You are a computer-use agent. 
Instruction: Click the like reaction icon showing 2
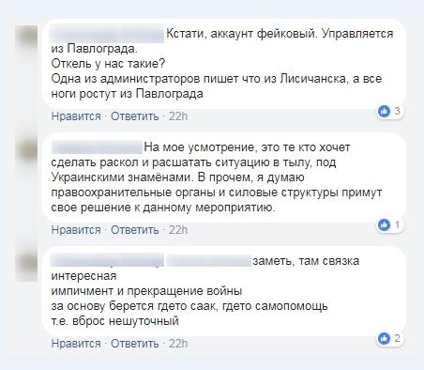coord(384,338)
